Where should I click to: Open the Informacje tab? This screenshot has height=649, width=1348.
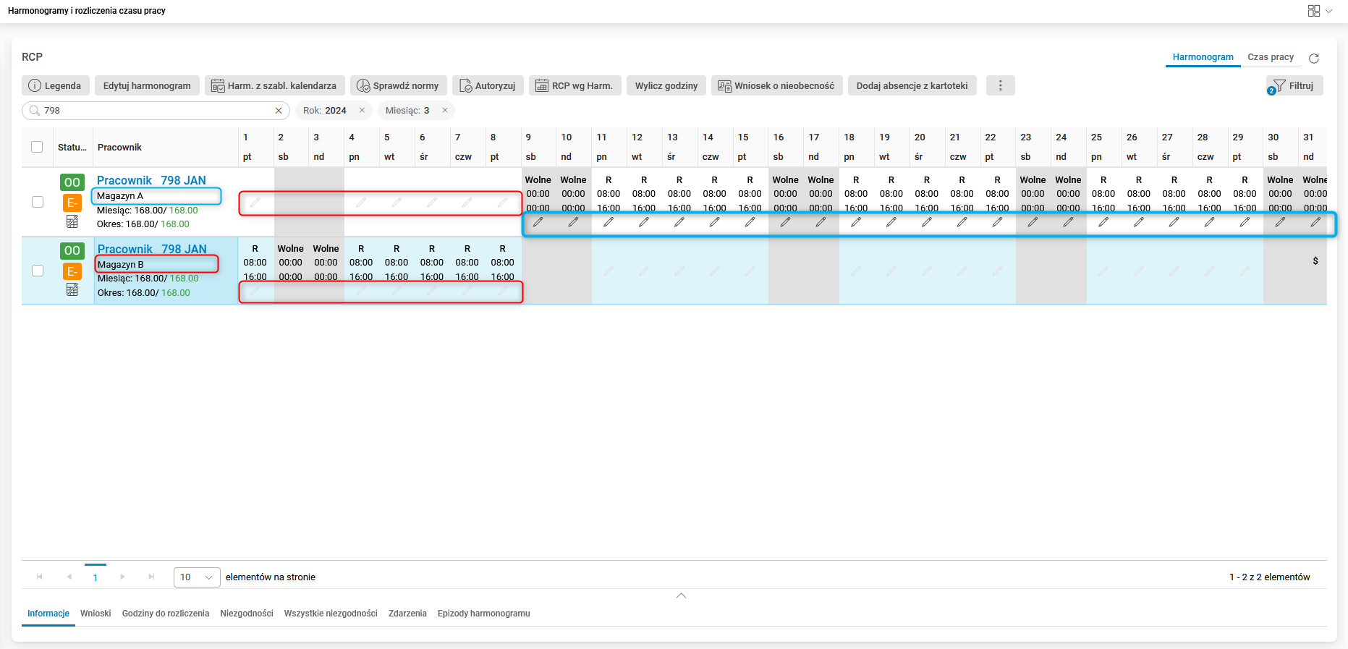point(48,614)
